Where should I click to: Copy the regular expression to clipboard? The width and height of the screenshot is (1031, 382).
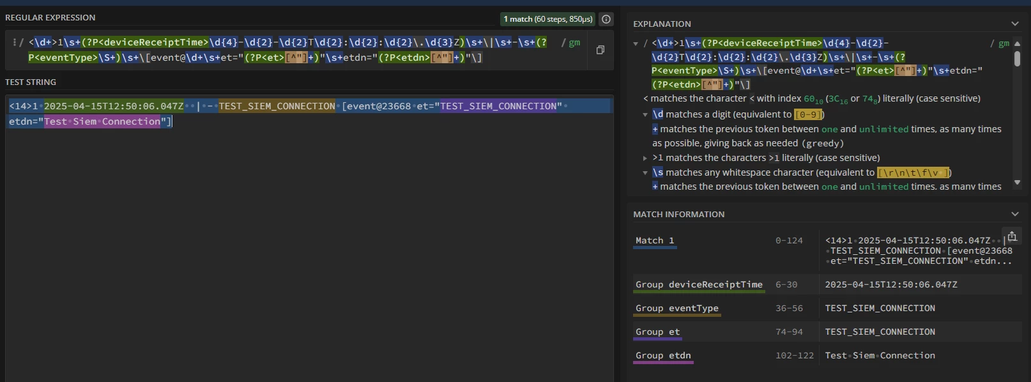pos(600,50)
